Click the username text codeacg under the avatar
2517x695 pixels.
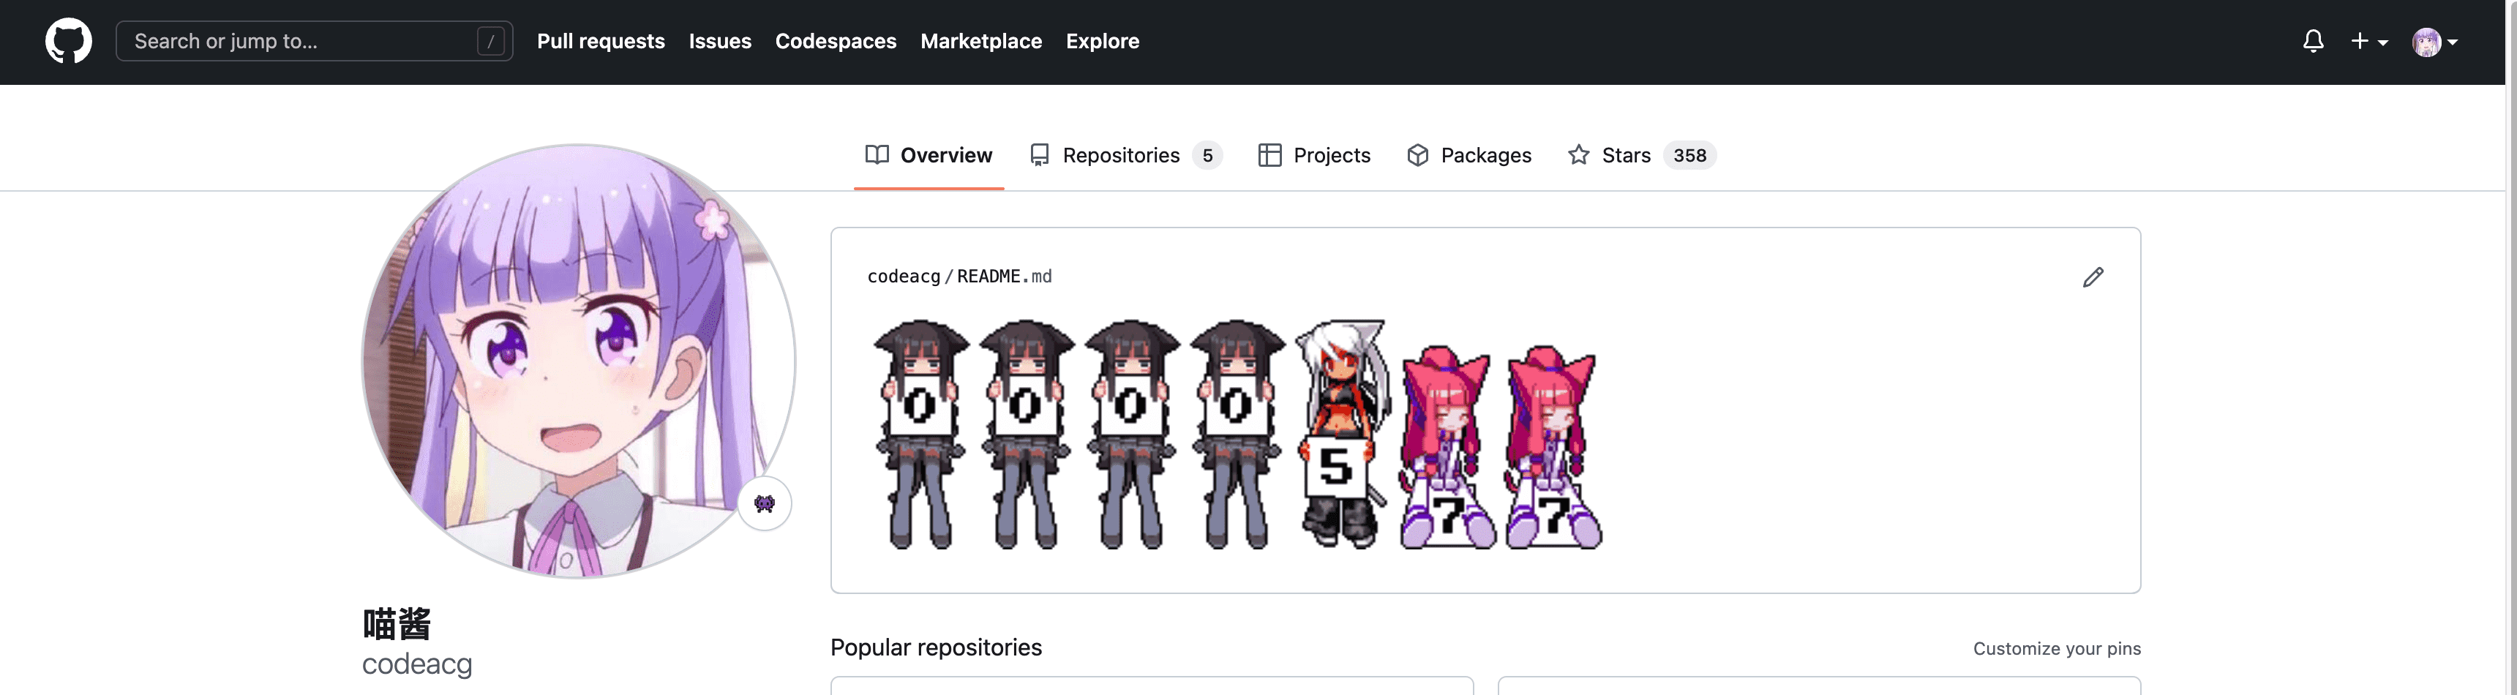pyautogui.click(x=417, y=665)
